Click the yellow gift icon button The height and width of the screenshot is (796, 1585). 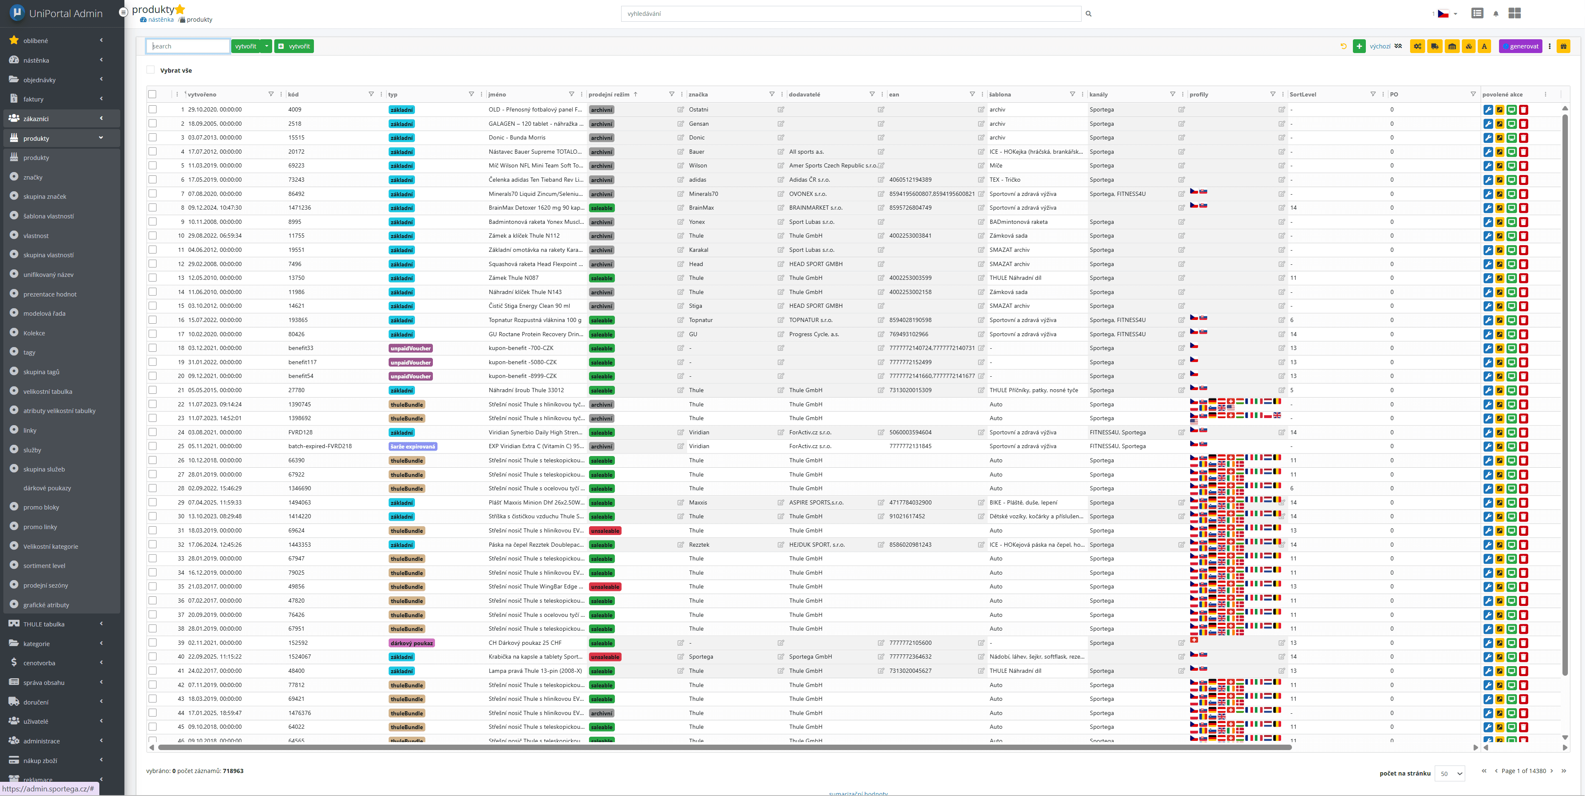coord(1563,46)
